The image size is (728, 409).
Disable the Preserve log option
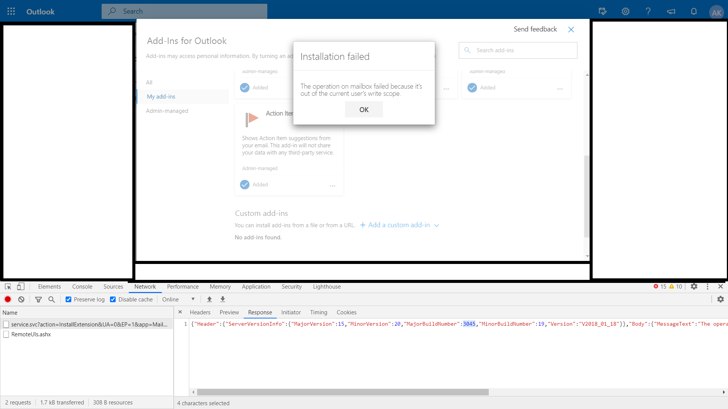[x=68, y=299]
